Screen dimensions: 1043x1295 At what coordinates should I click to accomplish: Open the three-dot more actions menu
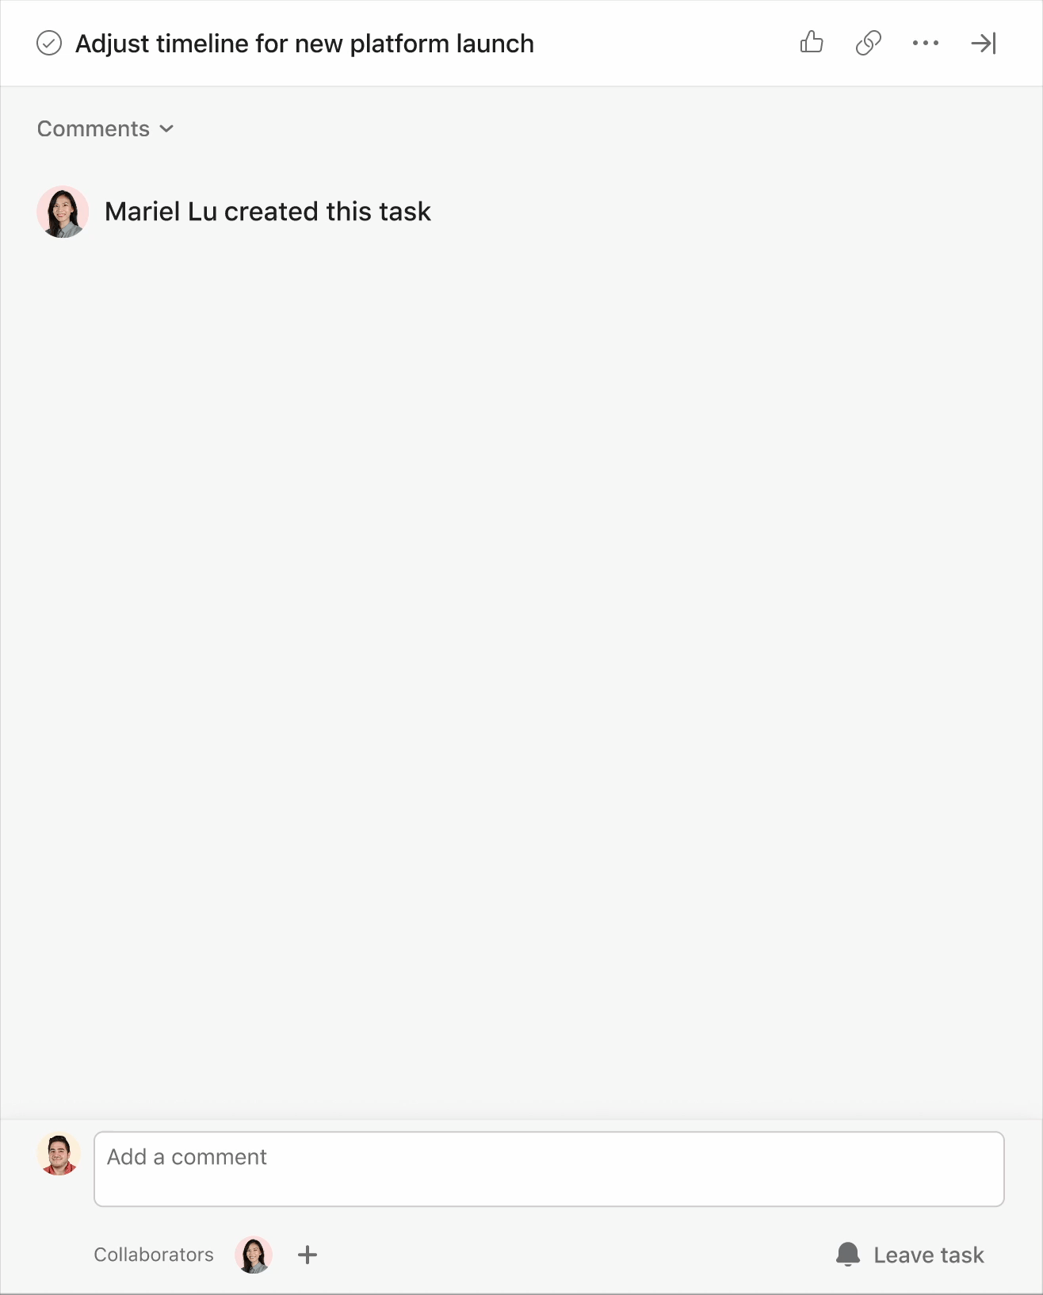click(x=926, y=43)
